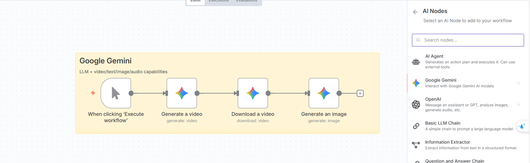This screenshot has width=530, height=163.
Task: Click the AI assistant sparkle button
Action: (522, 126)
